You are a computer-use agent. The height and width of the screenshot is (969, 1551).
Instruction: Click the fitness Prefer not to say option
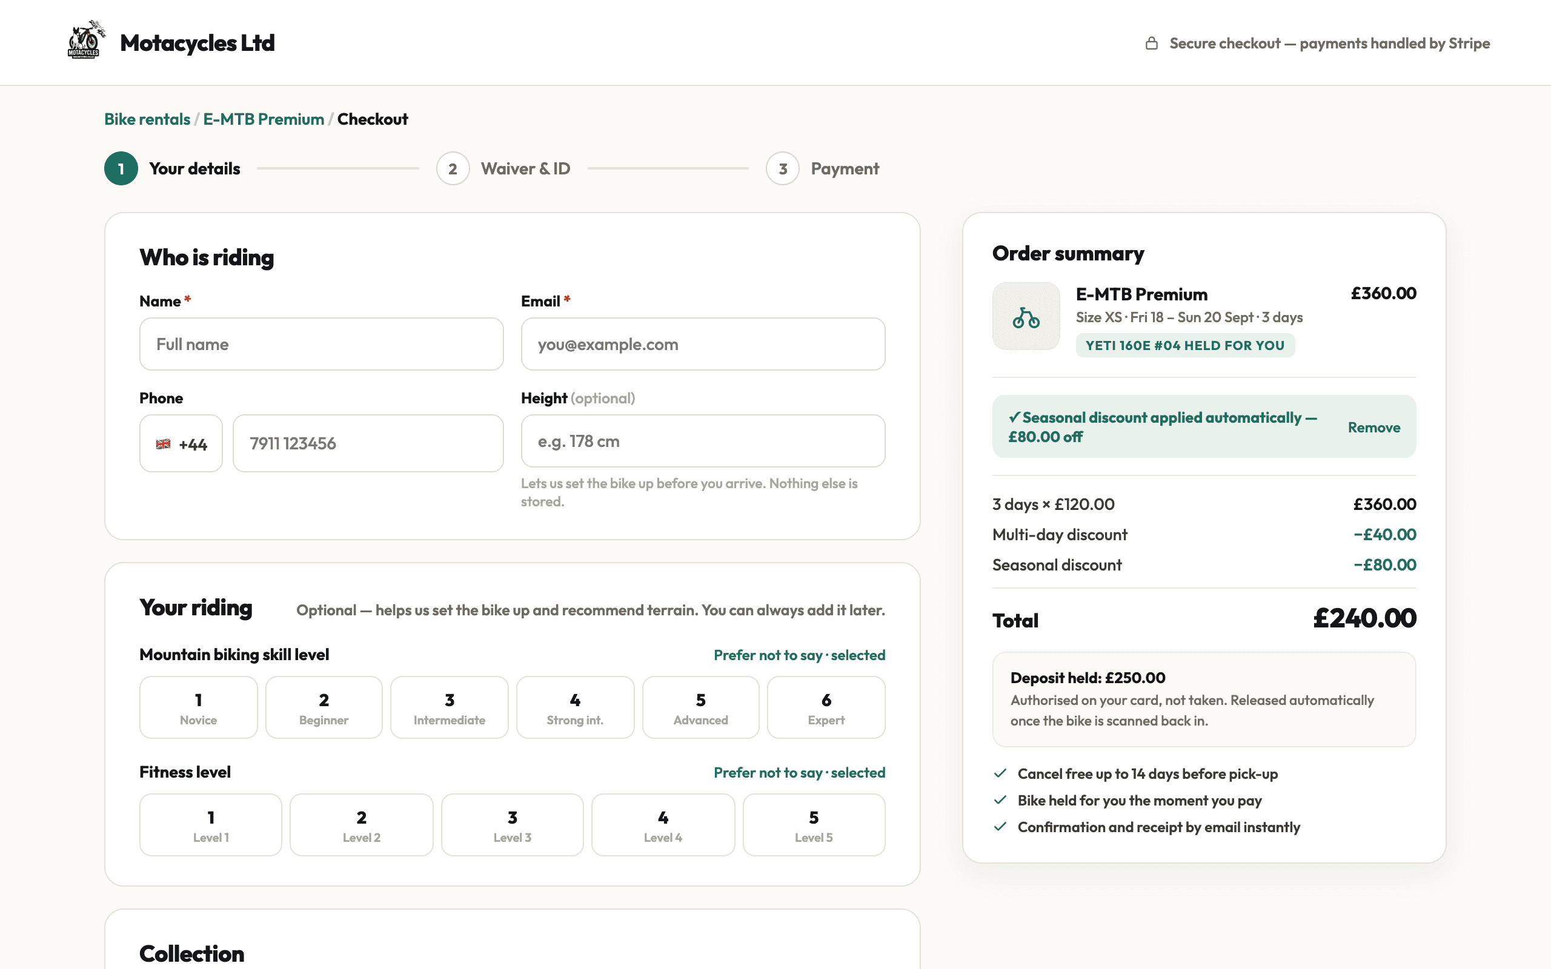799,773
